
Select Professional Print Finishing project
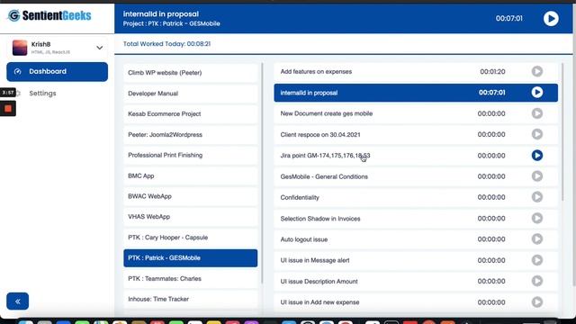point(190,155)
